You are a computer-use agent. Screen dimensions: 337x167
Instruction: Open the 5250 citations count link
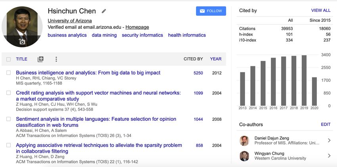point(198,73)
